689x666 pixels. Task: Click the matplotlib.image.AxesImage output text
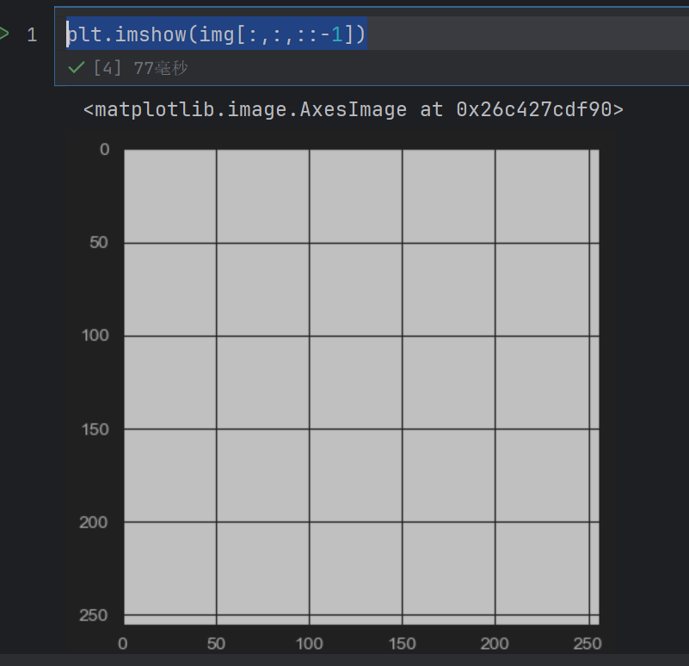coord(354,109)
